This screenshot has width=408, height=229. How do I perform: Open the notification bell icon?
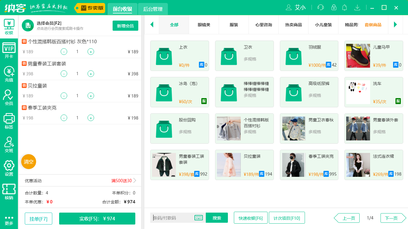pyautogui.click(x=344, y=7)
